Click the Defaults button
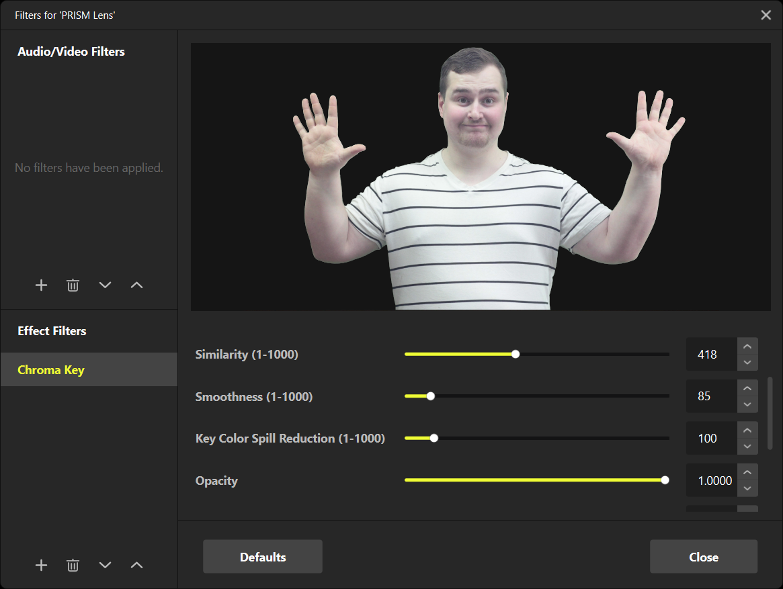 (x=263, y=557)
